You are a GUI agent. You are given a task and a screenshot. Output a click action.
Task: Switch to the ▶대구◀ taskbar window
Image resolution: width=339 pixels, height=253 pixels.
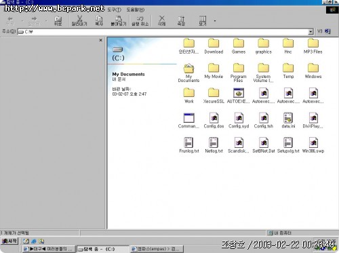[x=48, y=249]
